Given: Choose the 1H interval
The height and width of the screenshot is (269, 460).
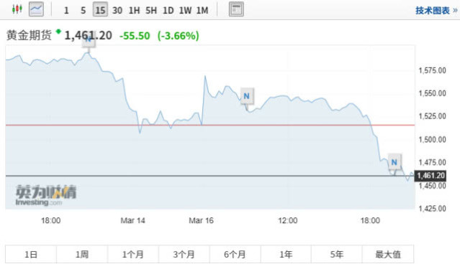Looking at the screenshot, I should point(134,10).
